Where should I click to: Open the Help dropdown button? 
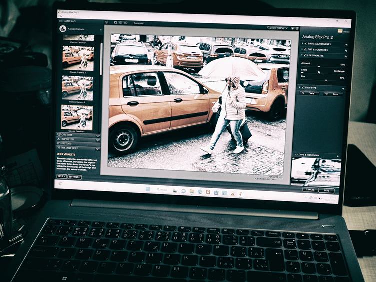[x=61, y=176]
